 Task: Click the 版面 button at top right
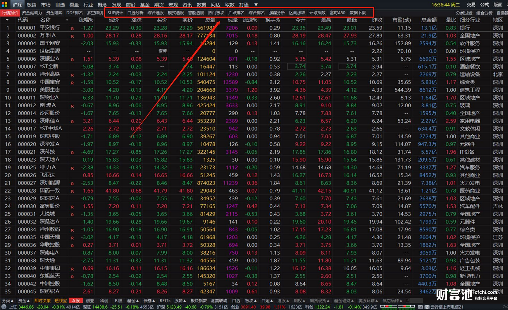pyautogui.click(x=498, y=5)
